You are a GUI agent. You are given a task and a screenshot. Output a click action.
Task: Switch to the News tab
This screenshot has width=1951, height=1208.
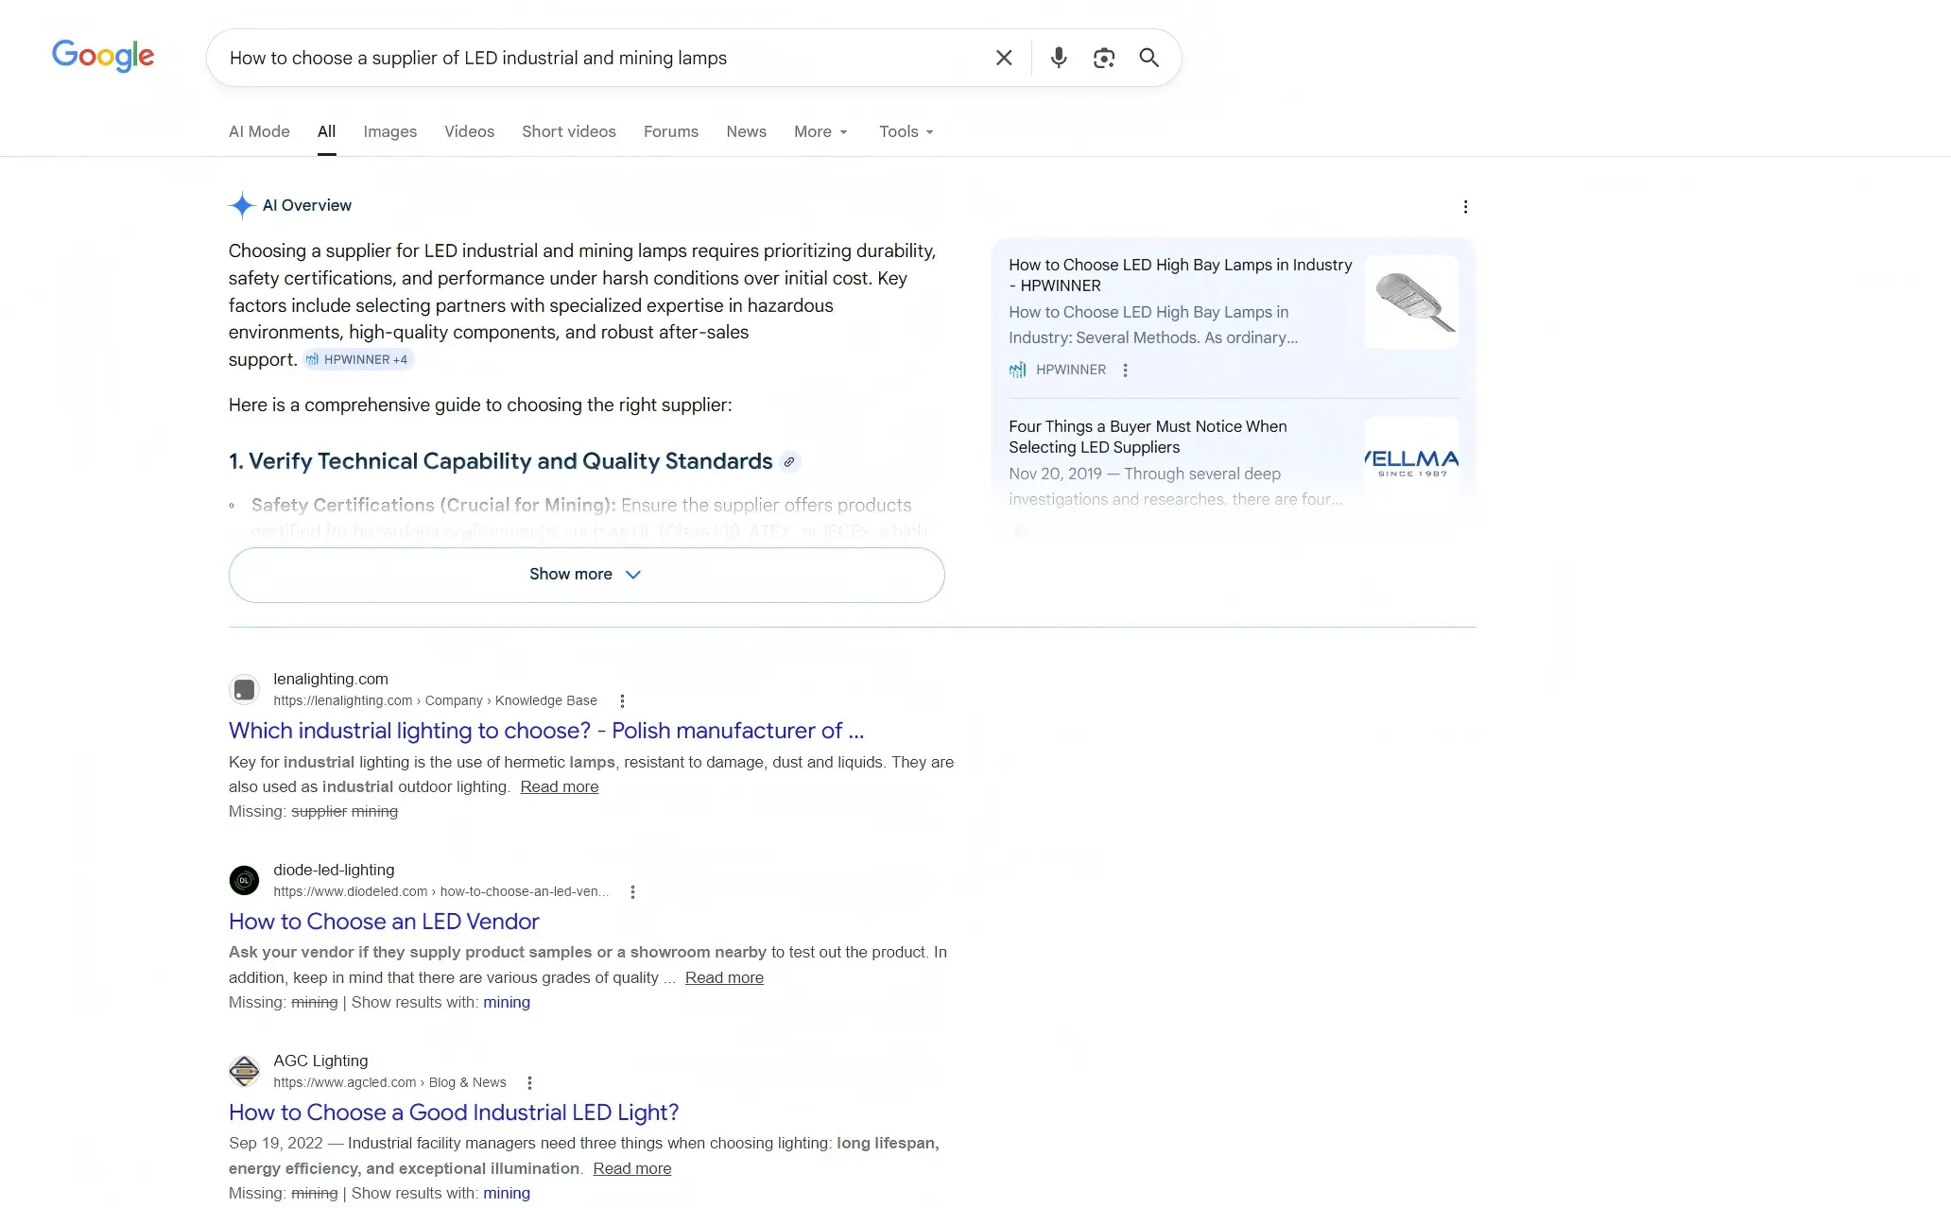(x=746, y=131)
